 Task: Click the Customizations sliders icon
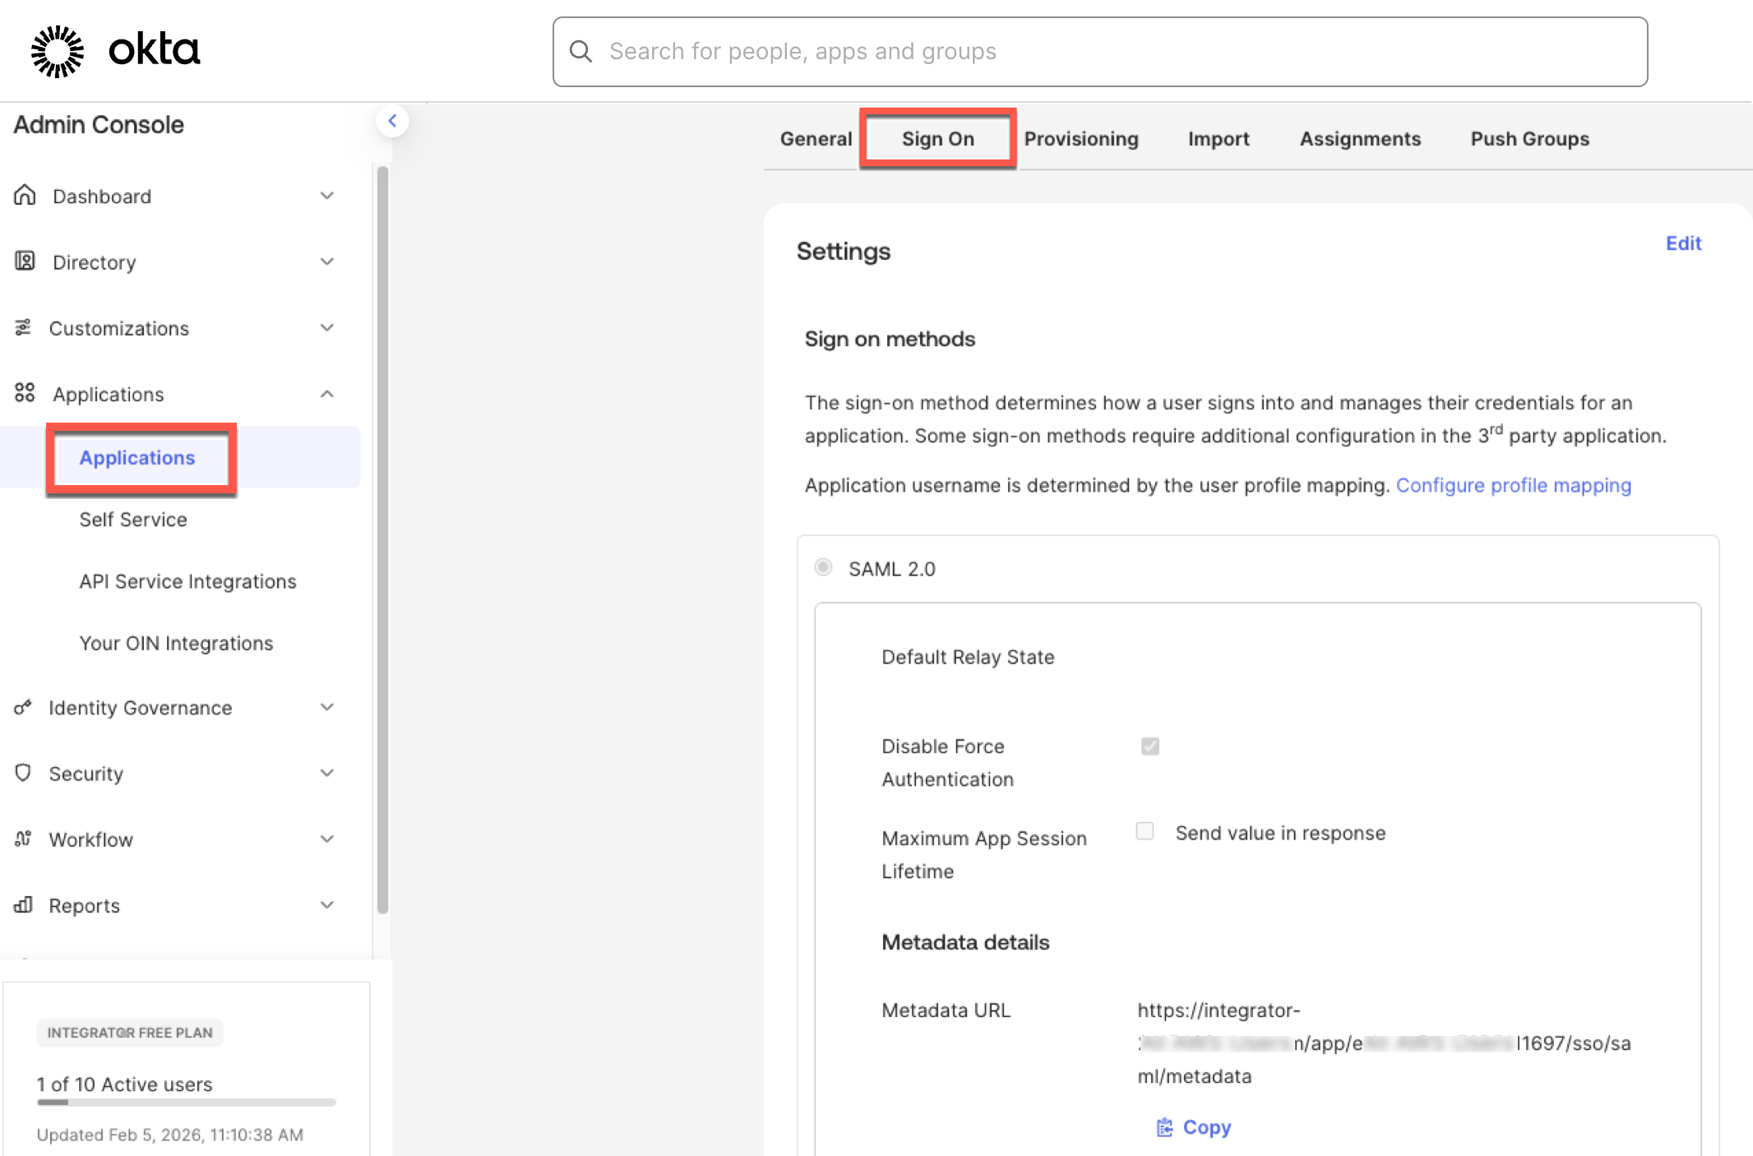point(23,328)
